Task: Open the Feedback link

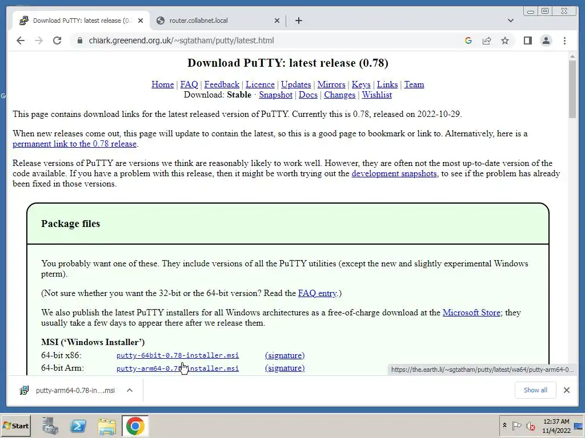Action: (222, 84)
